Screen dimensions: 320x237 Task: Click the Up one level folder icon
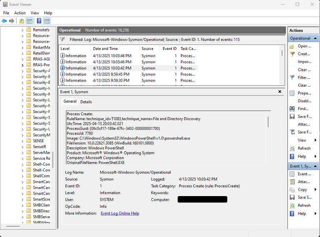pyautogui.click(x=22, y=21)
